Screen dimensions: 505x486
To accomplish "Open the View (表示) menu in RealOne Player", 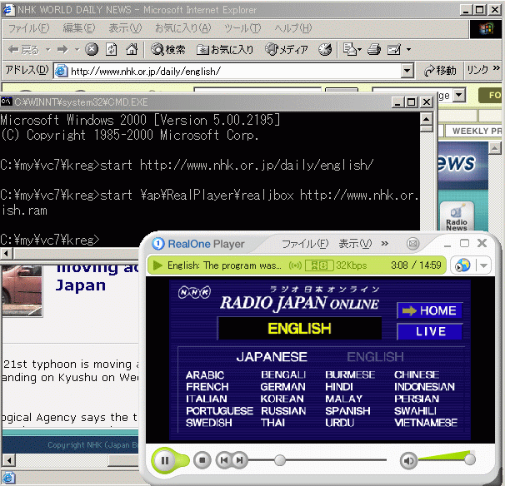I will pos(355,244).
